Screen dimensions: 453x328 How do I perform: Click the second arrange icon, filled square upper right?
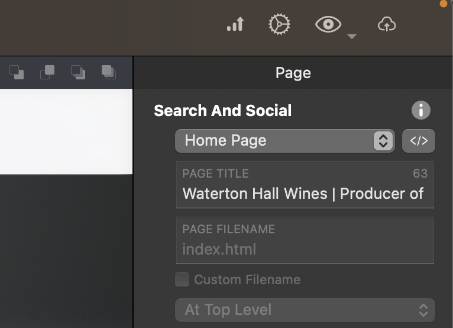(x=47, y=72)
